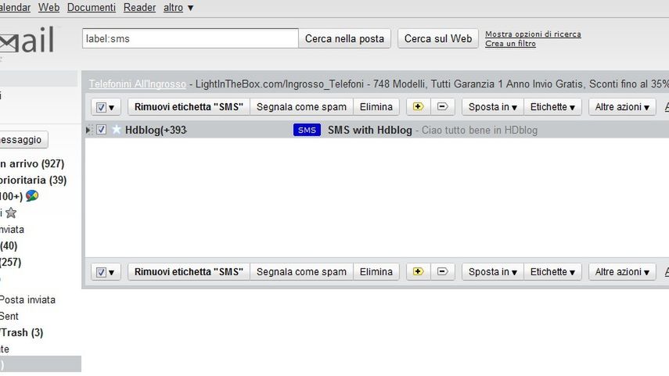Open Reader in the top bar
The width and height of the screenshot is (669, 376).
tap(139, 8)
